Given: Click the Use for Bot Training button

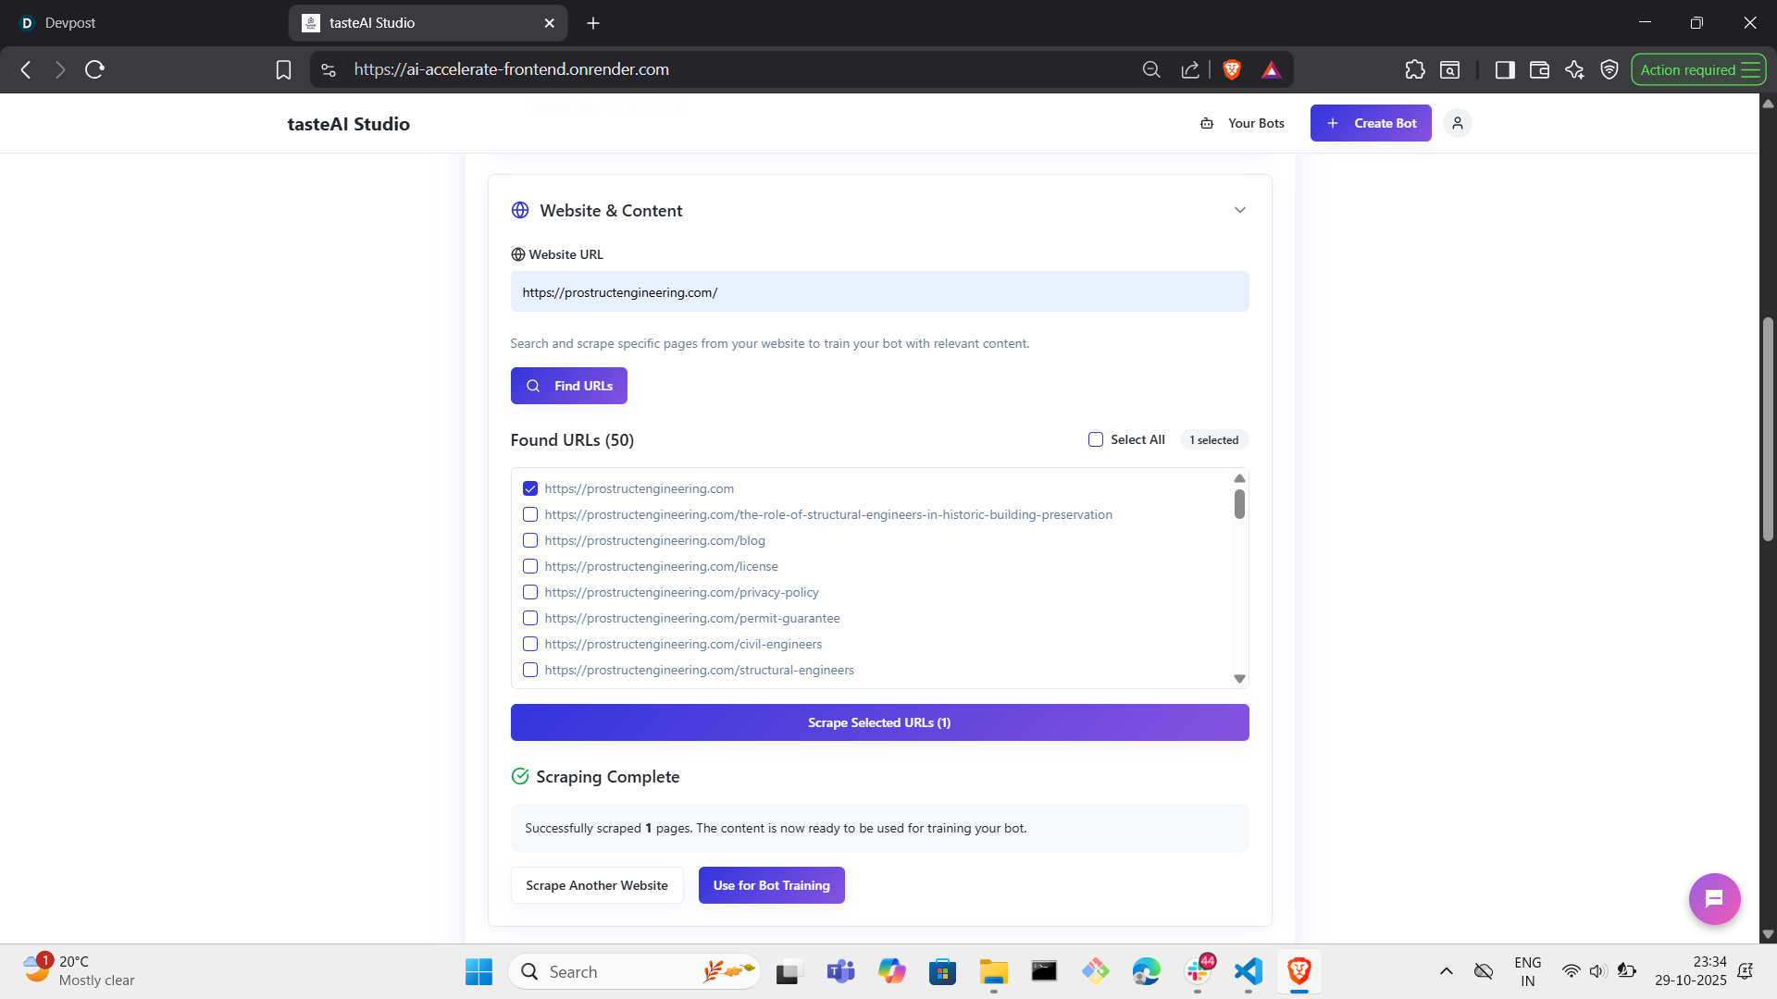Looking at the screenshot, I should click(771, 885).
